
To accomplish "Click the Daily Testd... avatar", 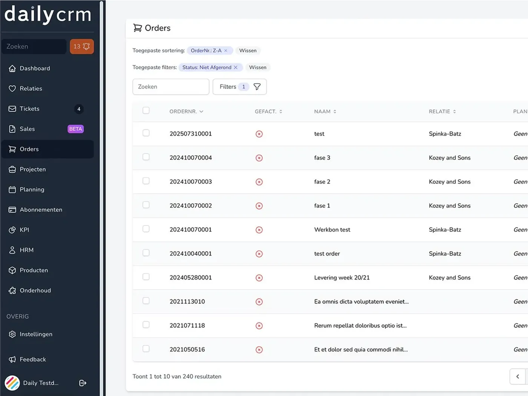I will [x=12, y=383].
